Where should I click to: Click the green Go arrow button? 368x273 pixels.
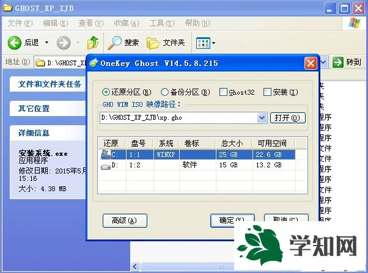pyautogui.click(x=337, y=62)
